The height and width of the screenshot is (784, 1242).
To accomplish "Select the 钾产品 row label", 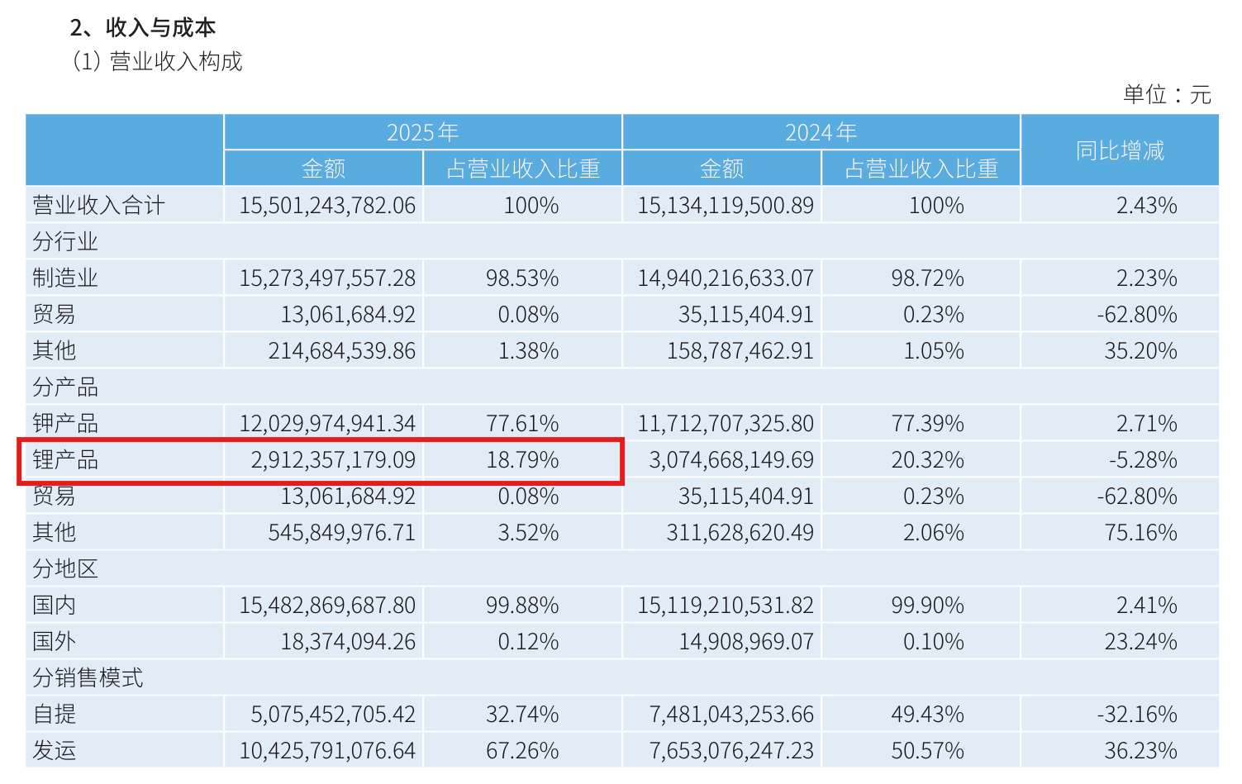I will 65,423.
